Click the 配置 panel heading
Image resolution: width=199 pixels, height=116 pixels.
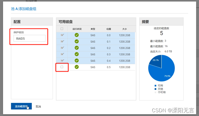[17, 22]
